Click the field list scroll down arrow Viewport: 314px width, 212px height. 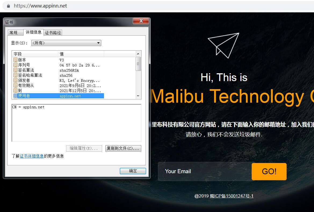click(x=138, y=96)
